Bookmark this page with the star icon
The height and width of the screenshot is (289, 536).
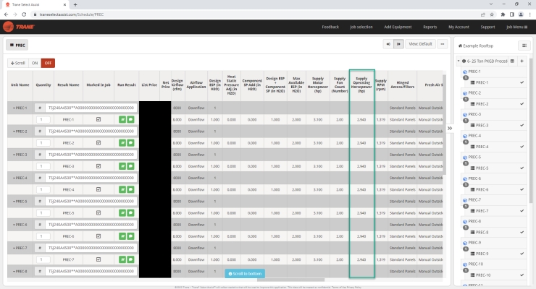pyautogui.click(x=492, y=14)
